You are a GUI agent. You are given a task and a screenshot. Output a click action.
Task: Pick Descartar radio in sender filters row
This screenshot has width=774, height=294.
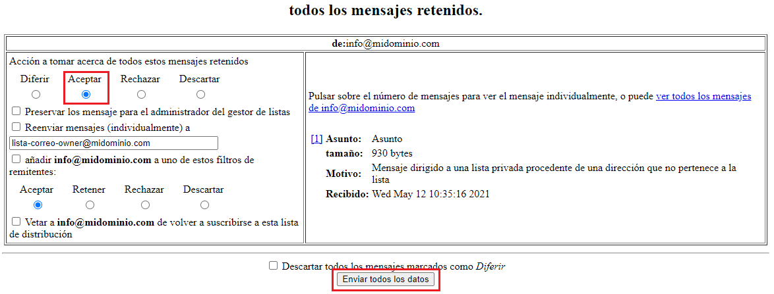pyautogui.click(x=204, y=205)
